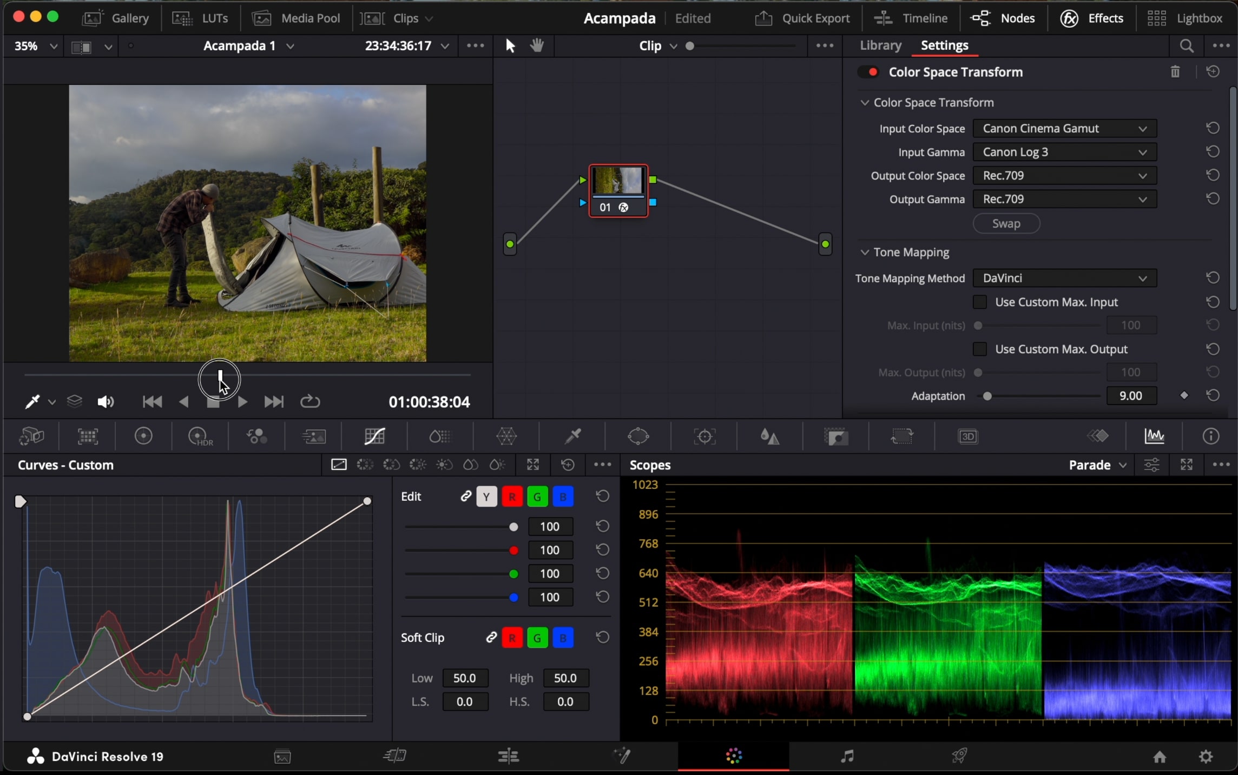This screenshot has height=775, width=1238.
Task: Open the Tracker palette icon
Action: (704, 436)
